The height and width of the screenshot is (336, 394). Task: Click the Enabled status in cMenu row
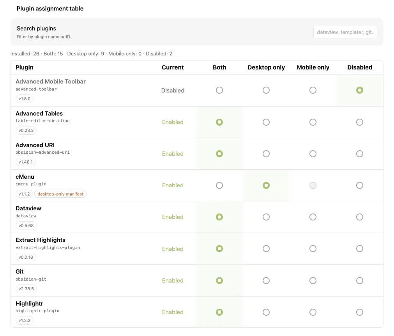click(173, 185)
